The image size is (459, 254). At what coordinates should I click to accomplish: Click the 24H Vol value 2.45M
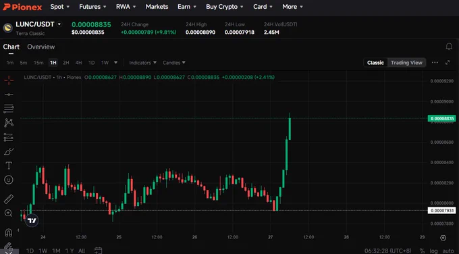pos(271,32)
